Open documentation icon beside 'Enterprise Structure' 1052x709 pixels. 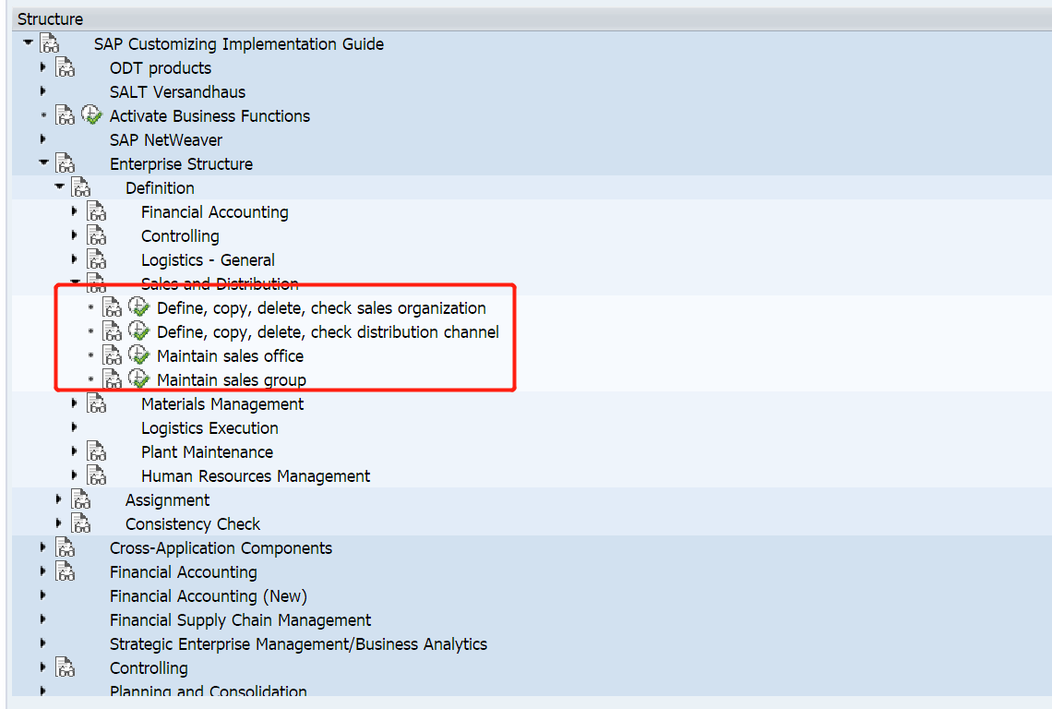[65, 162]
